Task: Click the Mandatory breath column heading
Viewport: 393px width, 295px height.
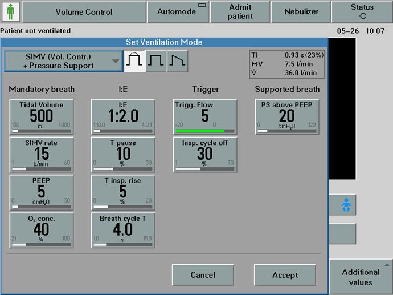Action: [x=42, y=90]
